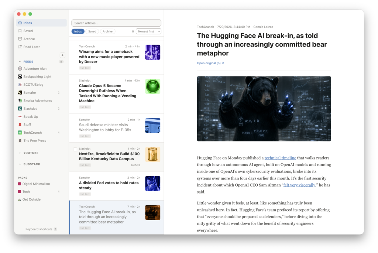Select the Speak Up feed icon
Screen dimensions: 378x253
(20, 116)
